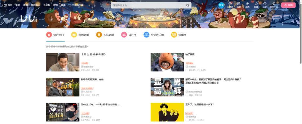Click the 各个领域中新奇好玩 description text
302x124 pixels.
coord(67,46)
